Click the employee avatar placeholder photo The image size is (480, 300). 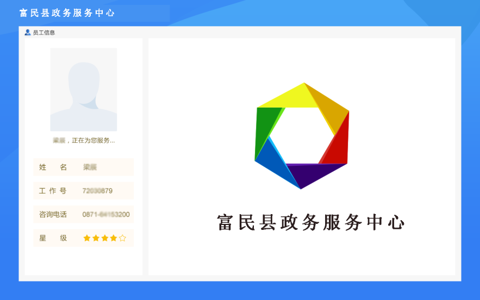84,89
